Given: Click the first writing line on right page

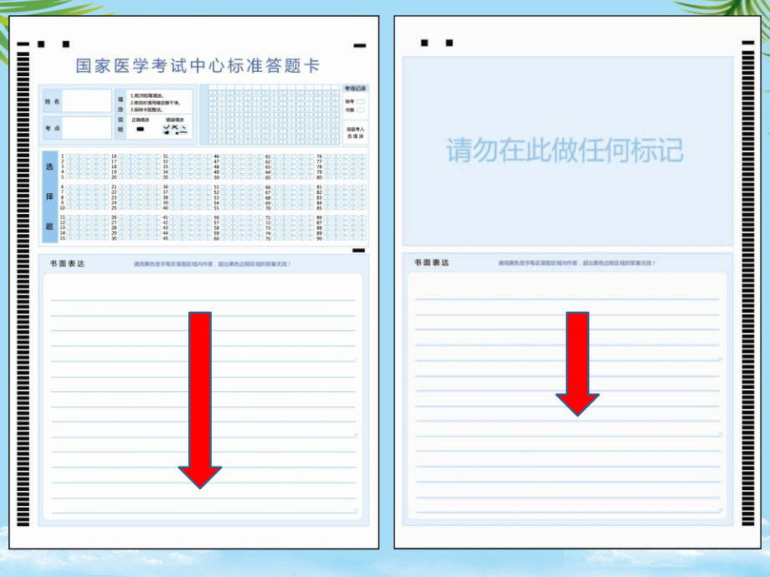Looking at the screenshot, I should 567,299.
